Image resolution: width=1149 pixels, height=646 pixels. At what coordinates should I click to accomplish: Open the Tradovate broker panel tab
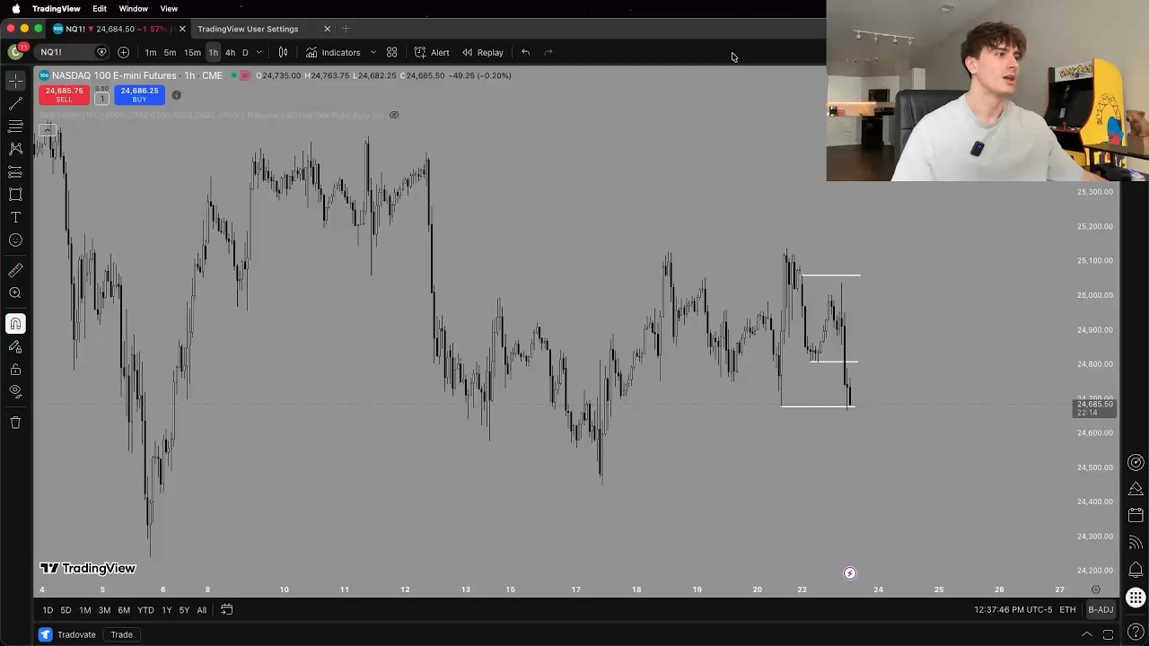pos(67,634)
